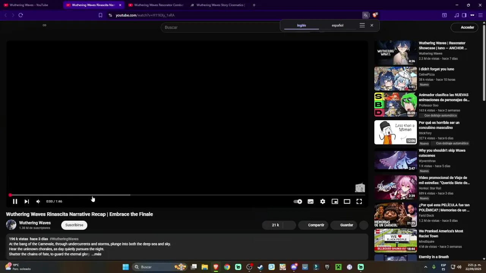
Task: Switch to Resonator Combat tab
Action: (156, 5)
